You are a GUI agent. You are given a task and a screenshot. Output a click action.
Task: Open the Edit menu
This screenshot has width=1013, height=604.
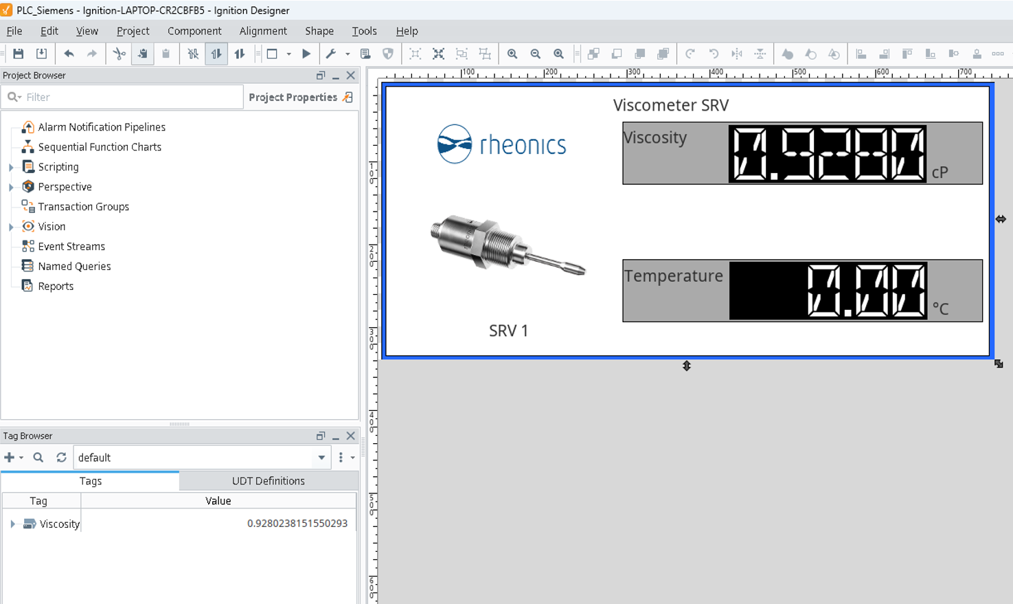click(49, 31)
